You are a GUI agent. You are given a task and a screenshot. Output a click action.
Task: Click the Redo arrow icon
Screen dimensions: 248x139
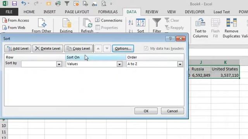pyautogui.click(x=36, y=3)
